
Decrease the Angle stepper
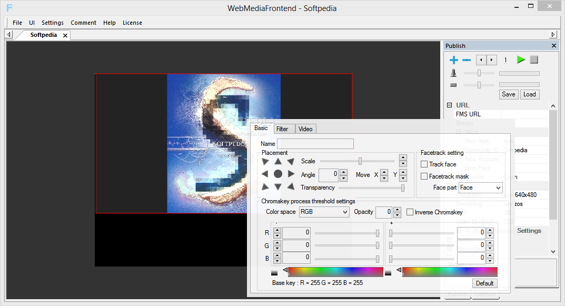(x=344, y=178)
